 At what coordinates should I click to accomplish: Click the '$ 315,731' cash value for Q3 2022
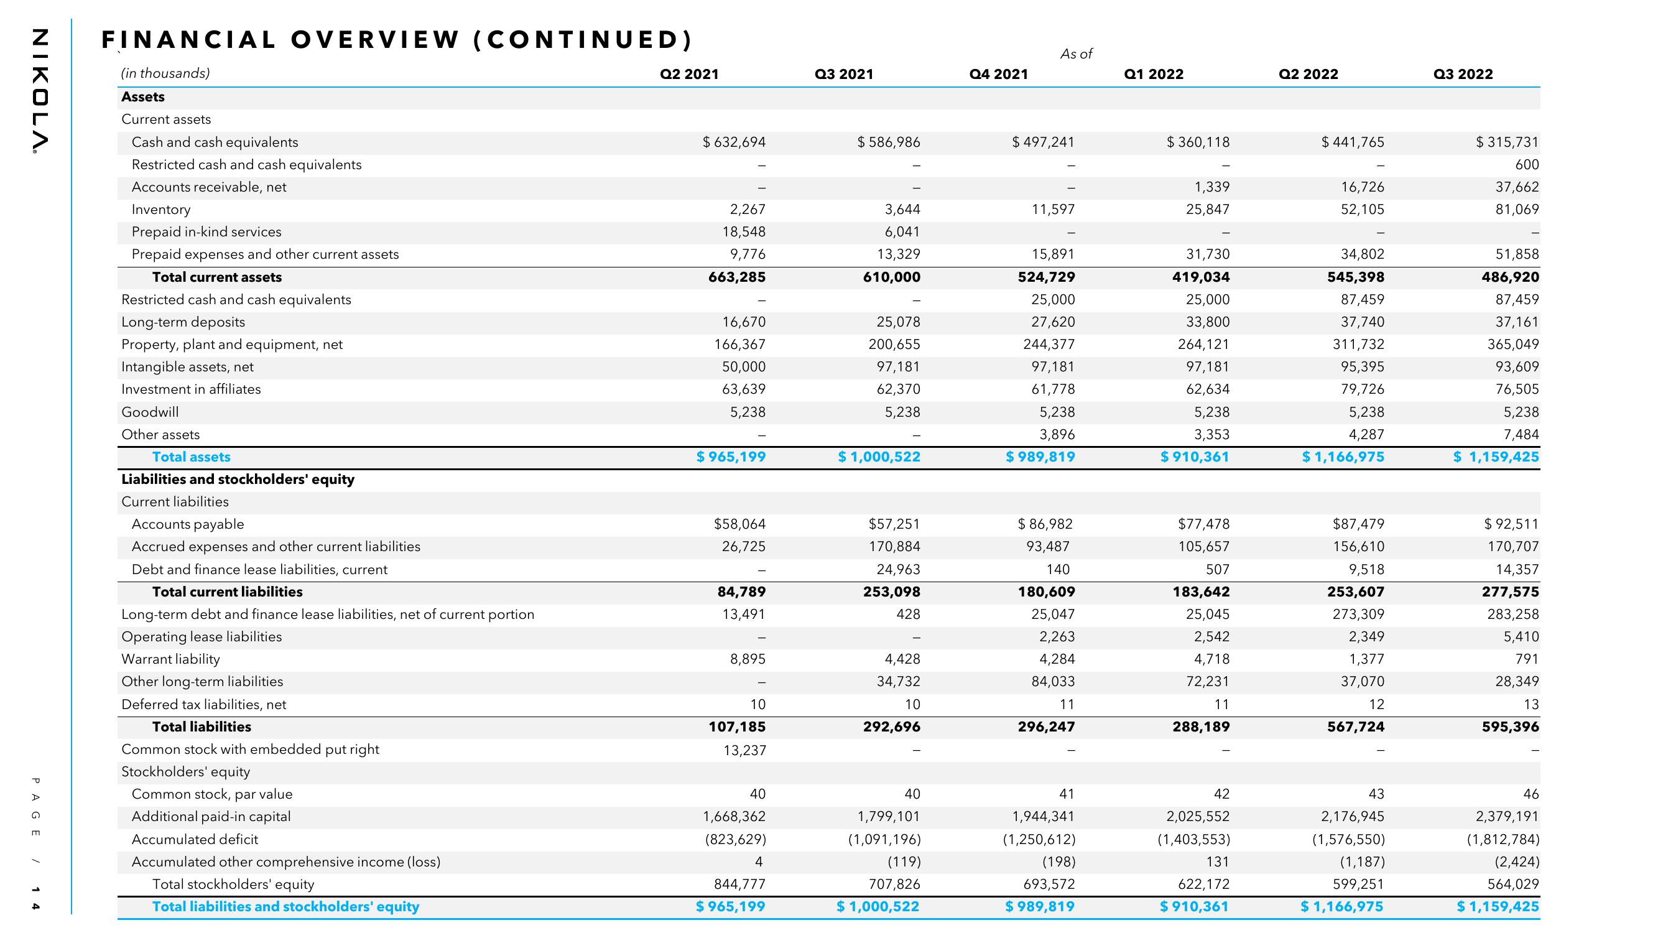click(1507, 142)
